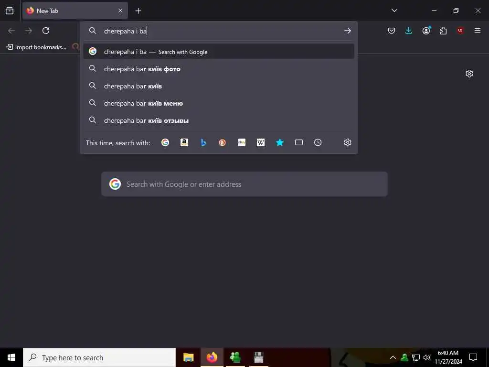489x367 pixels.
Task: Save to Pocket icon in toolbar
Action: pyautogui.click(x=392, y=31)
